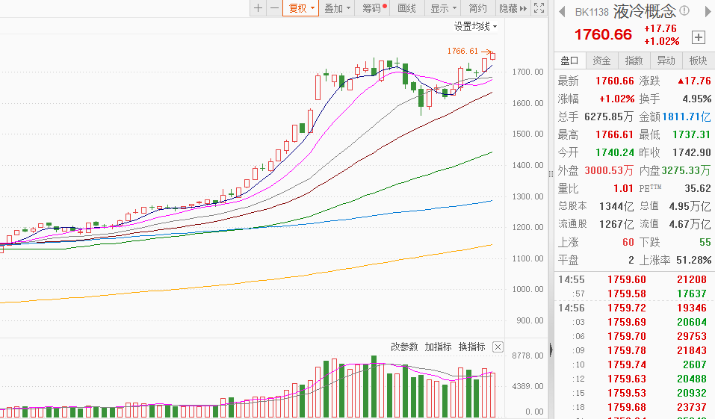
Task: Select the 画线 drawing tool
Action: click(x=406, y=8)
